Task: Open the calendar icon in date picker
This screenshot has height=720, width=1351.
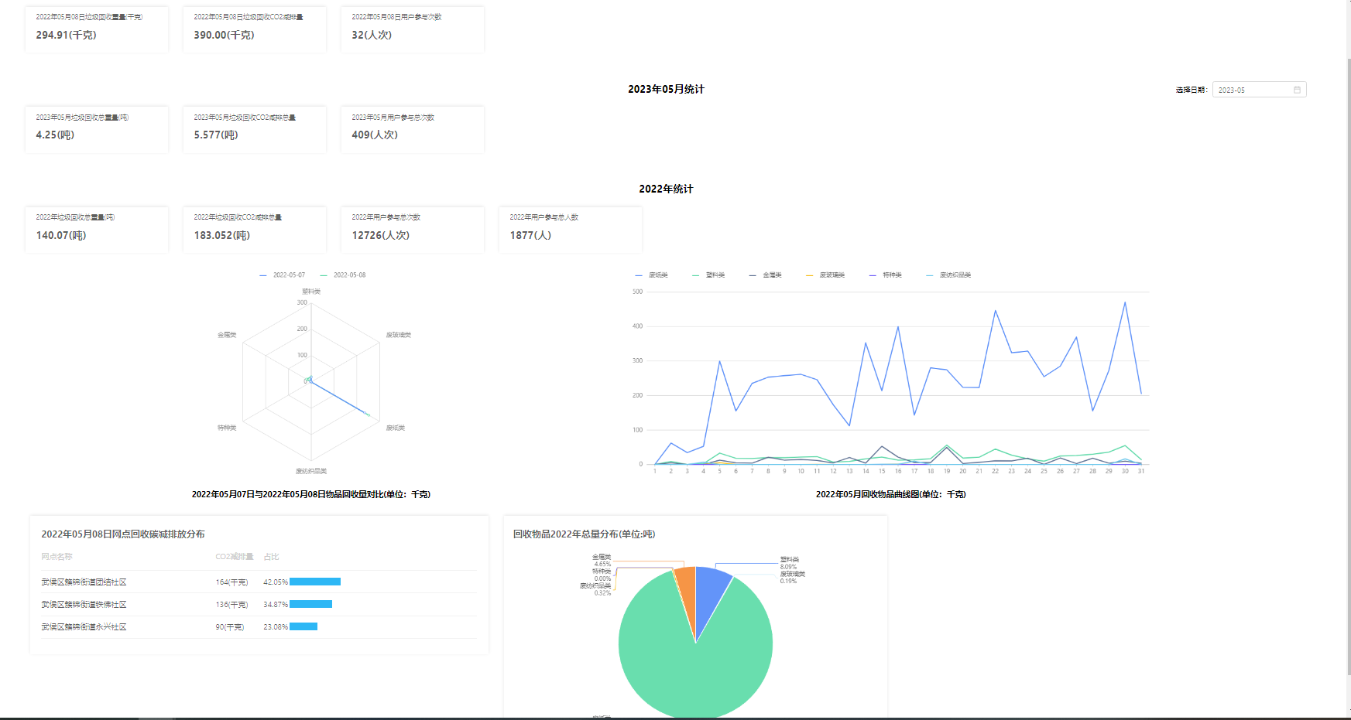Action: (x=1297, y=90)
